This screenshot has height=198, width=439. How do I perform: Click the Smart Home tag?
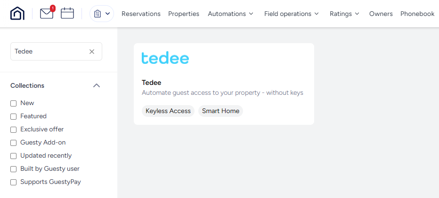point(220,111)
